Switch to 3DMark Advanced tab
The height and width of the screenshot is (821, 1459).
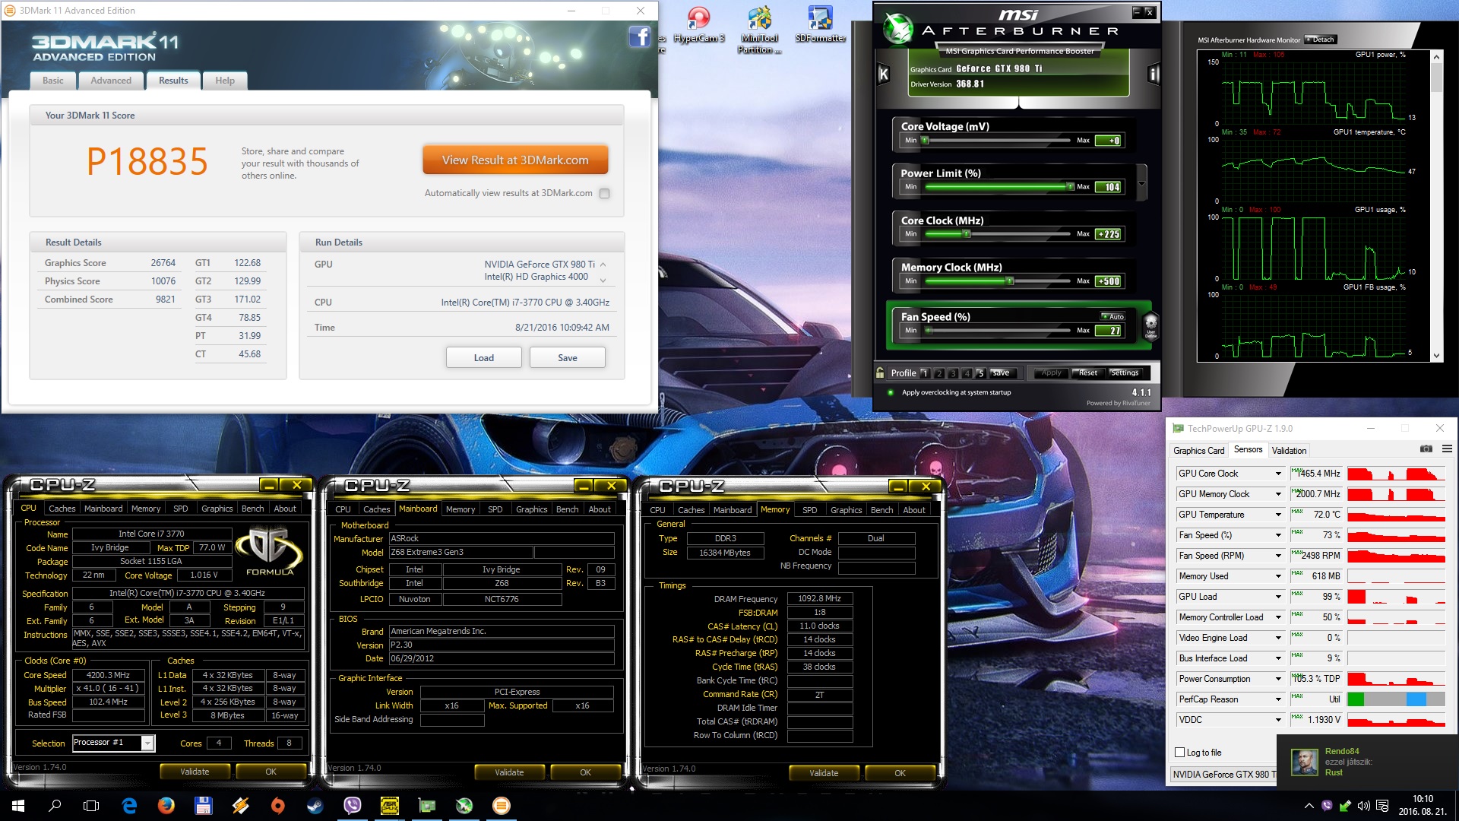click(x=111, y=81)
